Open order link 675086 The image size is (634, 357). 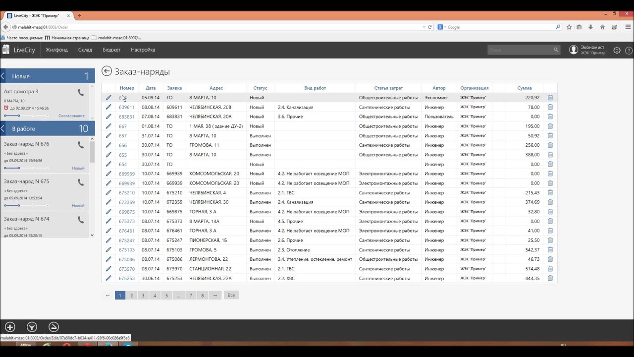126,259
